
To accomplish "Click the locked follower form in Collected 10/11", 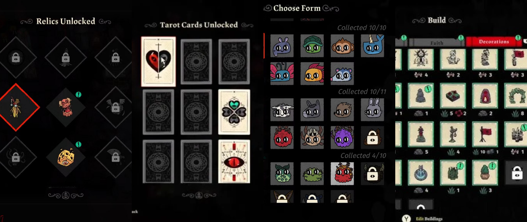I will coord(372,137).
